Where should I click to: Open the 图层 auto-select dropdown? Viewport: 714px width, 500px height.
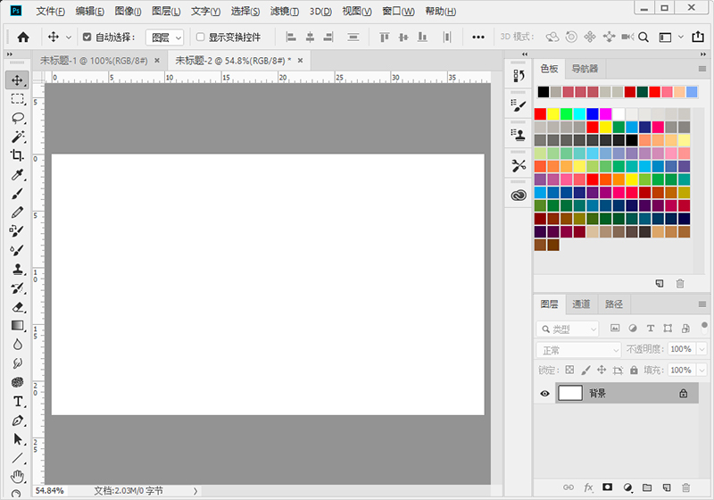(164, 37)
